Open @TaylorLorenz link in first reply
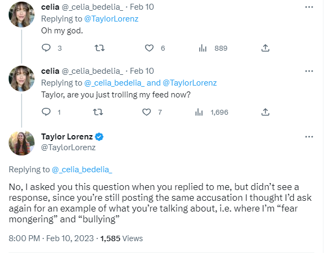Screen dimensions: 324x253 click(111, 19)
